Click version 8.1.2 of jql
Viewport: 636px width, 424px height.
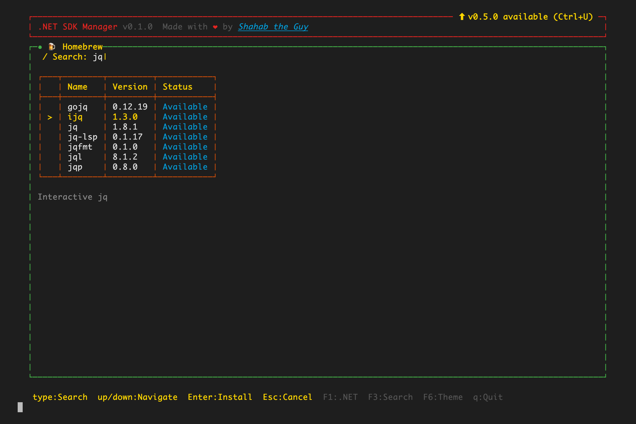(x=125, y=157)
